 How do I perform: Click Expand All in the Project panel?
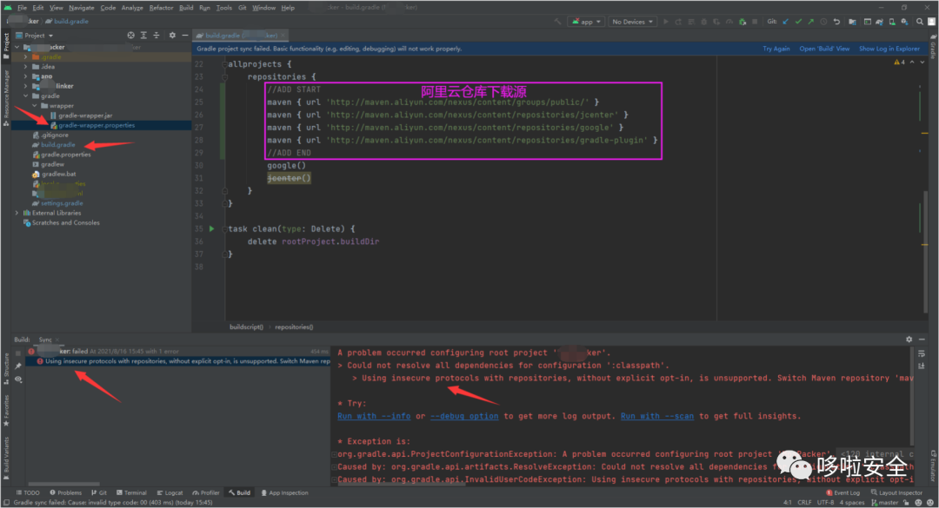tap(143, 36)
